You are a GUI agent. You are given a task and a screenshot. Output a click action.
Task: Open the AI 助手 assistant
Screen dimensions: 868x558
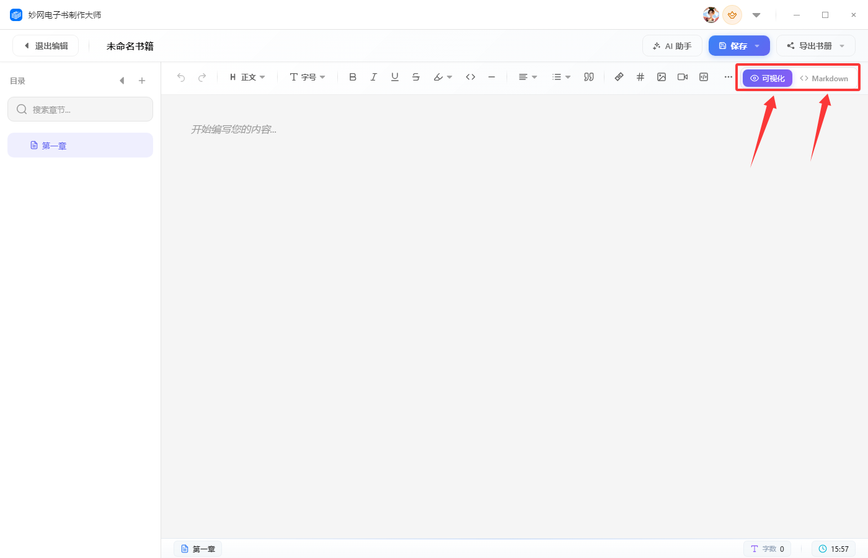click(x=672, y=46)
